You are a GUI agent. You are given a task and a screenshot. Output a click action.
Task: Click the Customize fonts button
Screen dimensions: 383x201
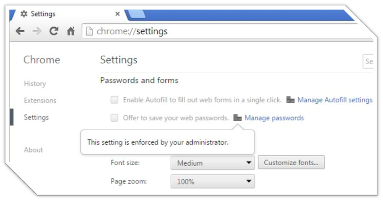291,162
